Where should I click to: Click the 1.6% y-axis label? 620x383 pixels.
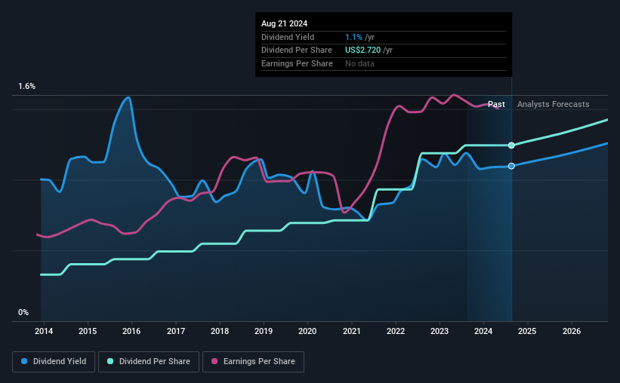pyautogui.click(x=26, y=86)
